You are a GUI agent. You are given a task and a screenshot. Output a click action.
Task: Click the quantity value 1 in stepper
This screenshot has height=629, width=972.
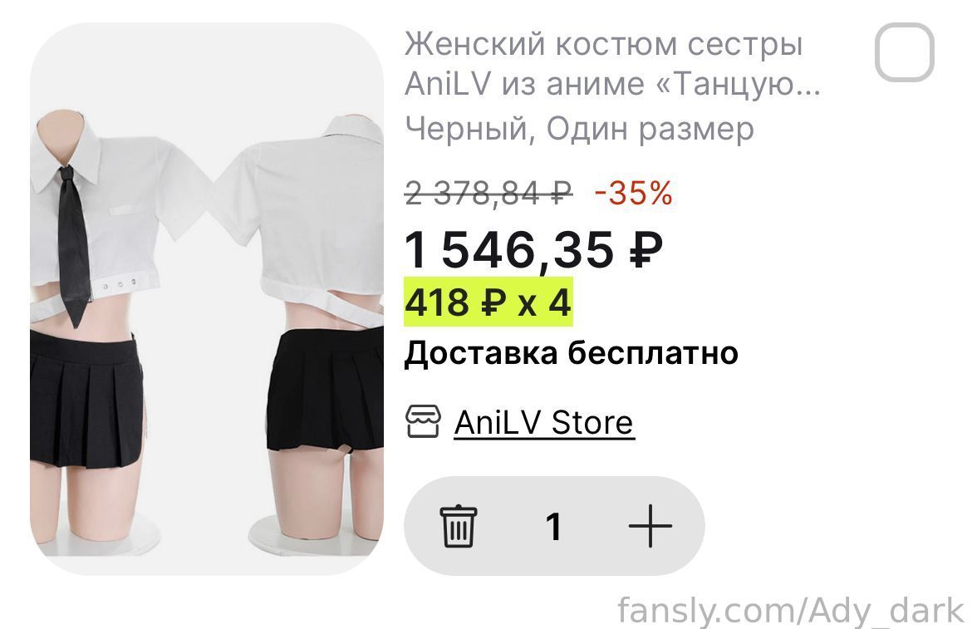tap(553, 527)
